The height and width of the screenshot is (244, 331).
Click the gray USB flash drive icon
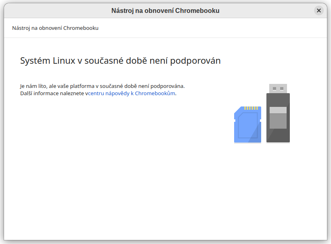click(x=278, y=113)
